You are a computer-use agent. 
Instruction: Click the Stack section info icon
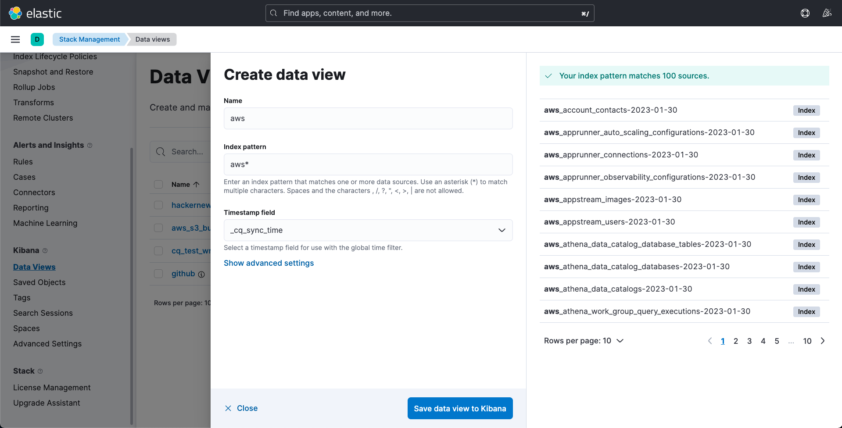click(40, 371)
